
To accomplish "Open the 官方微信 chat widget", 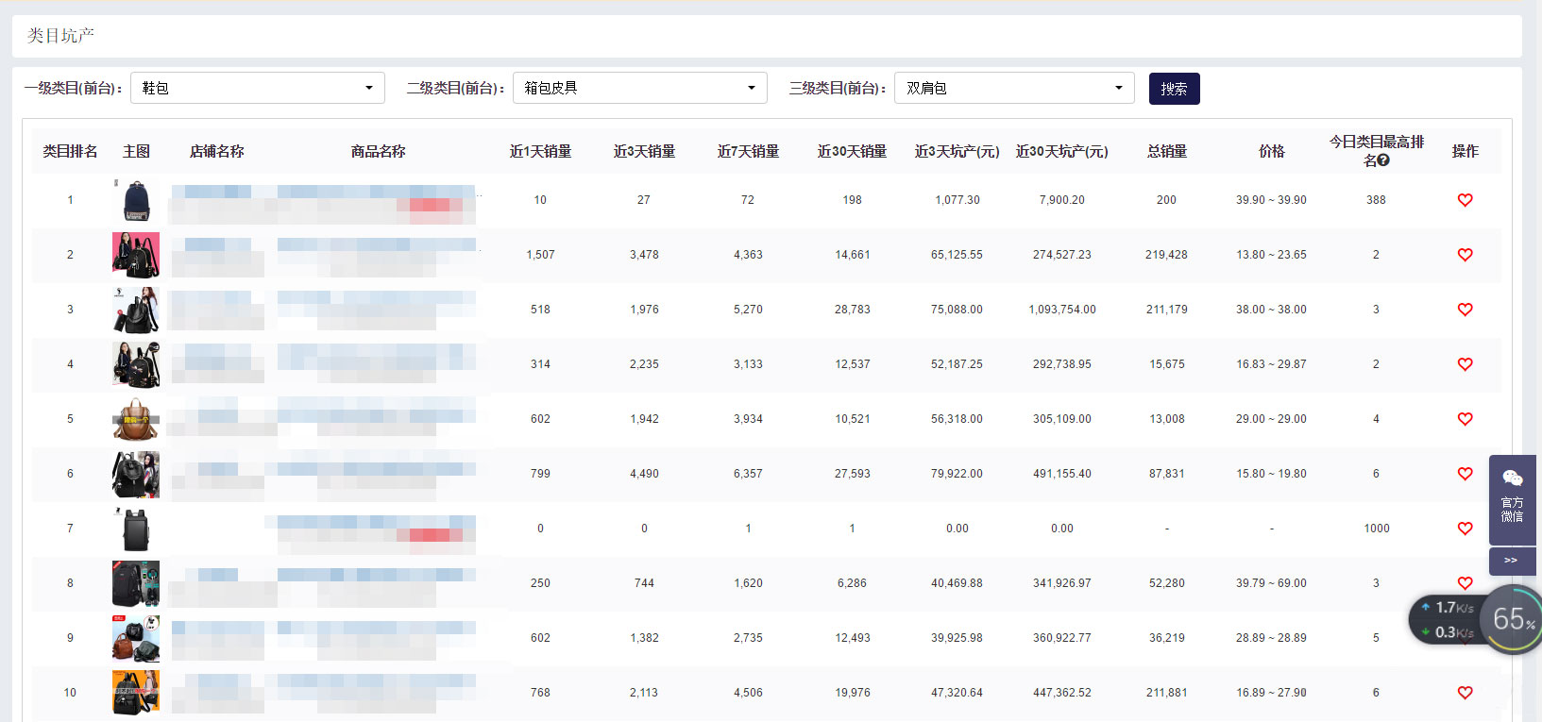I will (1512, 497).
